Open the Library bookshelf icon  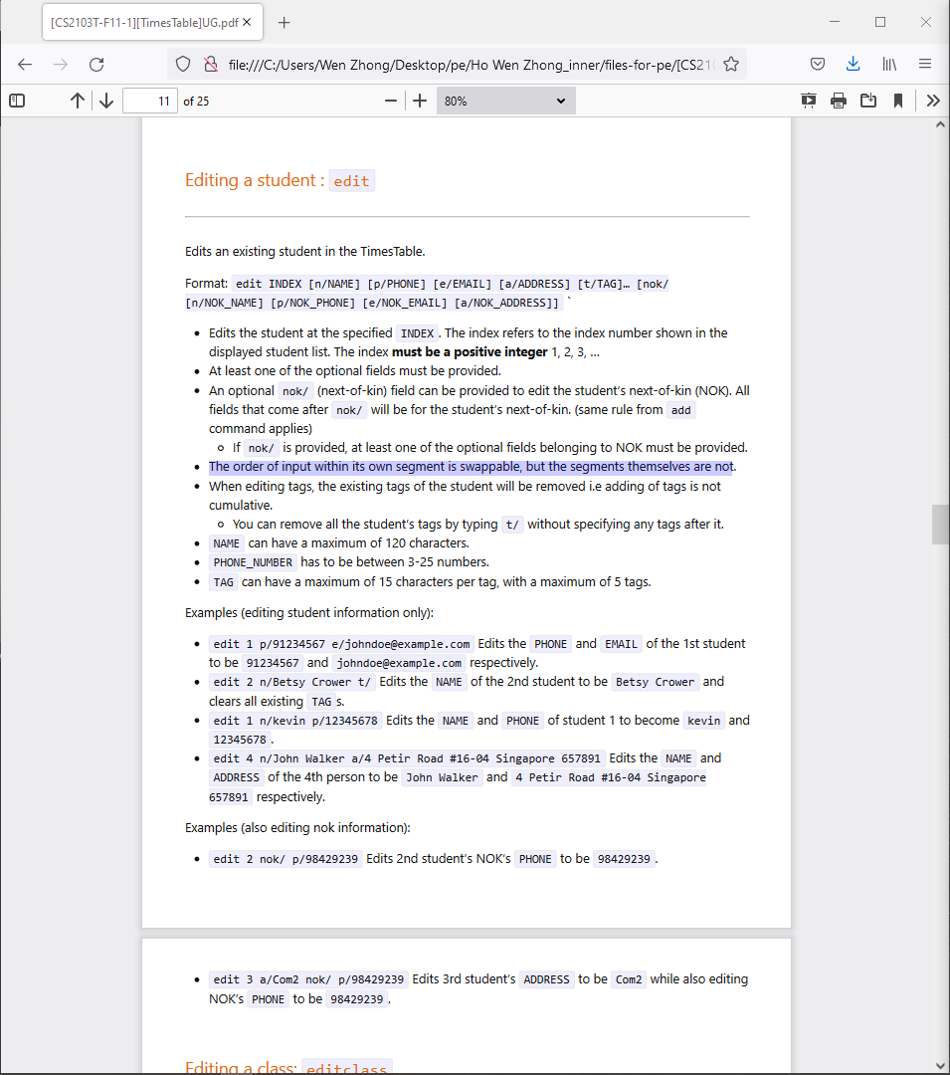click(x=889, y=65)
